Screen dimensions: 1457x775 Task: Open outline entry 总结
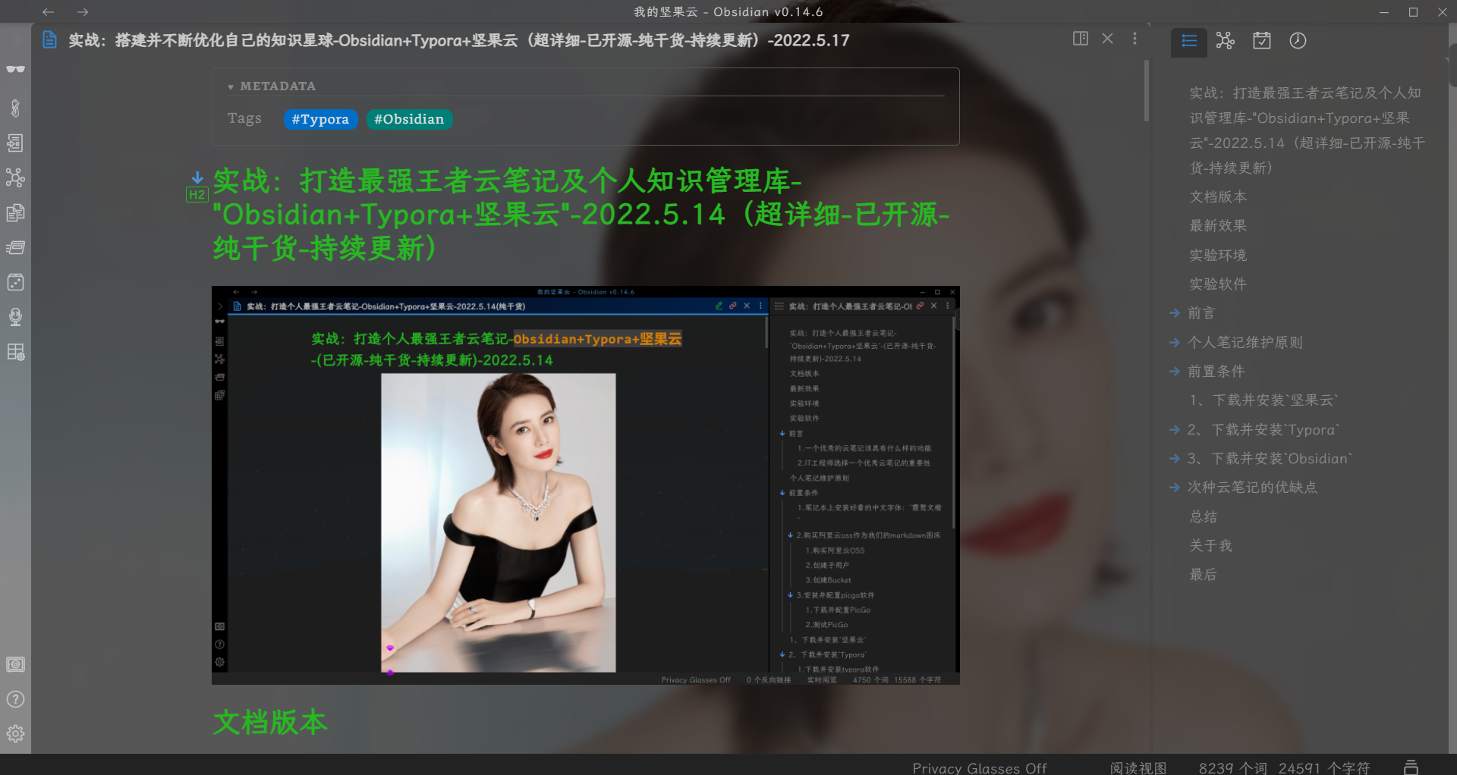[1204, 517]
